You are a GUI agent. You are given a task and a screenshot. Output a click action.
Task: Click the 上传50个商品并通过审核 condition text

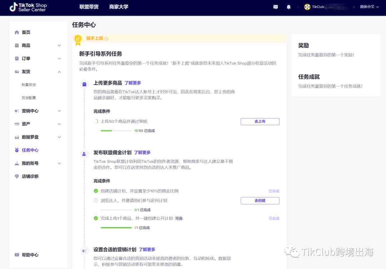tap(124, 122)
